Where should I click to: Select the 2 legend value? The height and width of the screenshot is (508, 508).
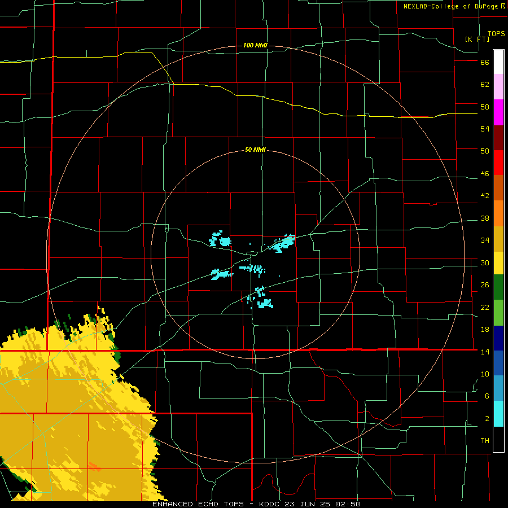(487, 419)
